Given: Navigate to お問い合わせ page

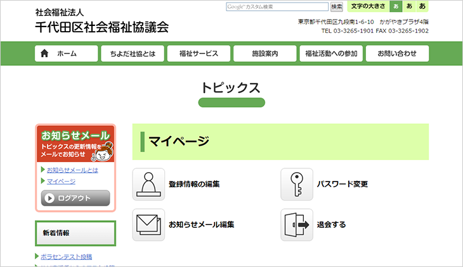Looking at the screenshot, I should (397, 54).
